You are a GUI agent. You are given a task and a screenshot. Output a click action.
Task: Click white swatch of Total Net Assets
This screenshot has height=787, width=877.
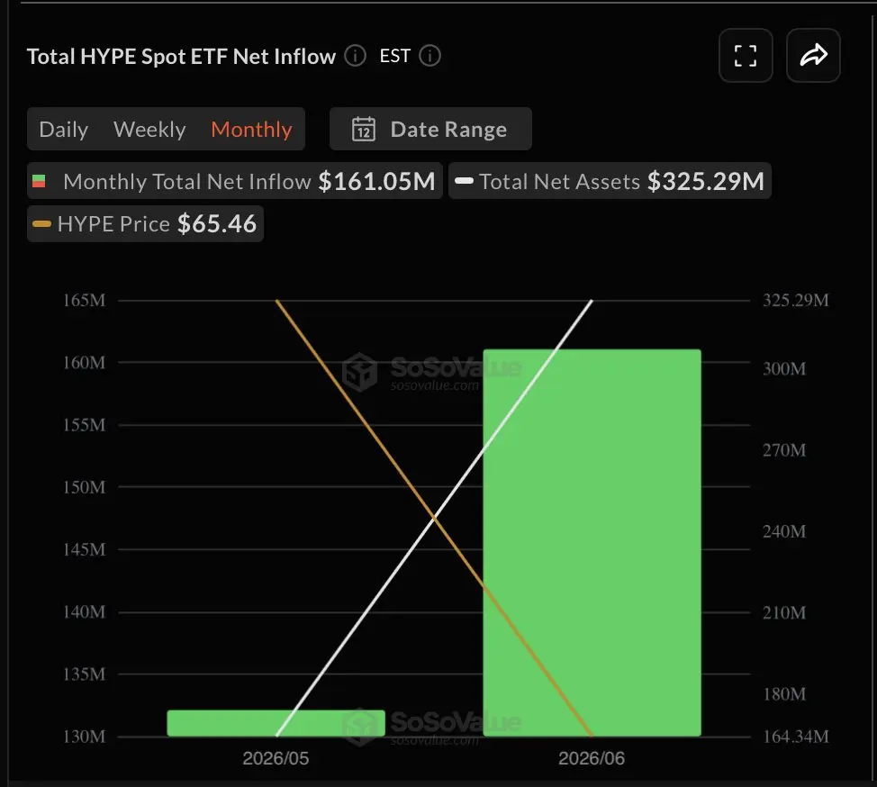tap(465, 181)
